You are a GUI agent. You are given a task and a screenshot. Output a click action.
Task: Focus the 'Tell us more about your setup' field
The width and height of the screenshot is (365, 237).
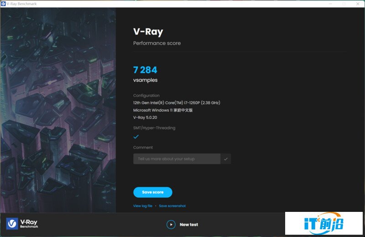tap(177, 159)
